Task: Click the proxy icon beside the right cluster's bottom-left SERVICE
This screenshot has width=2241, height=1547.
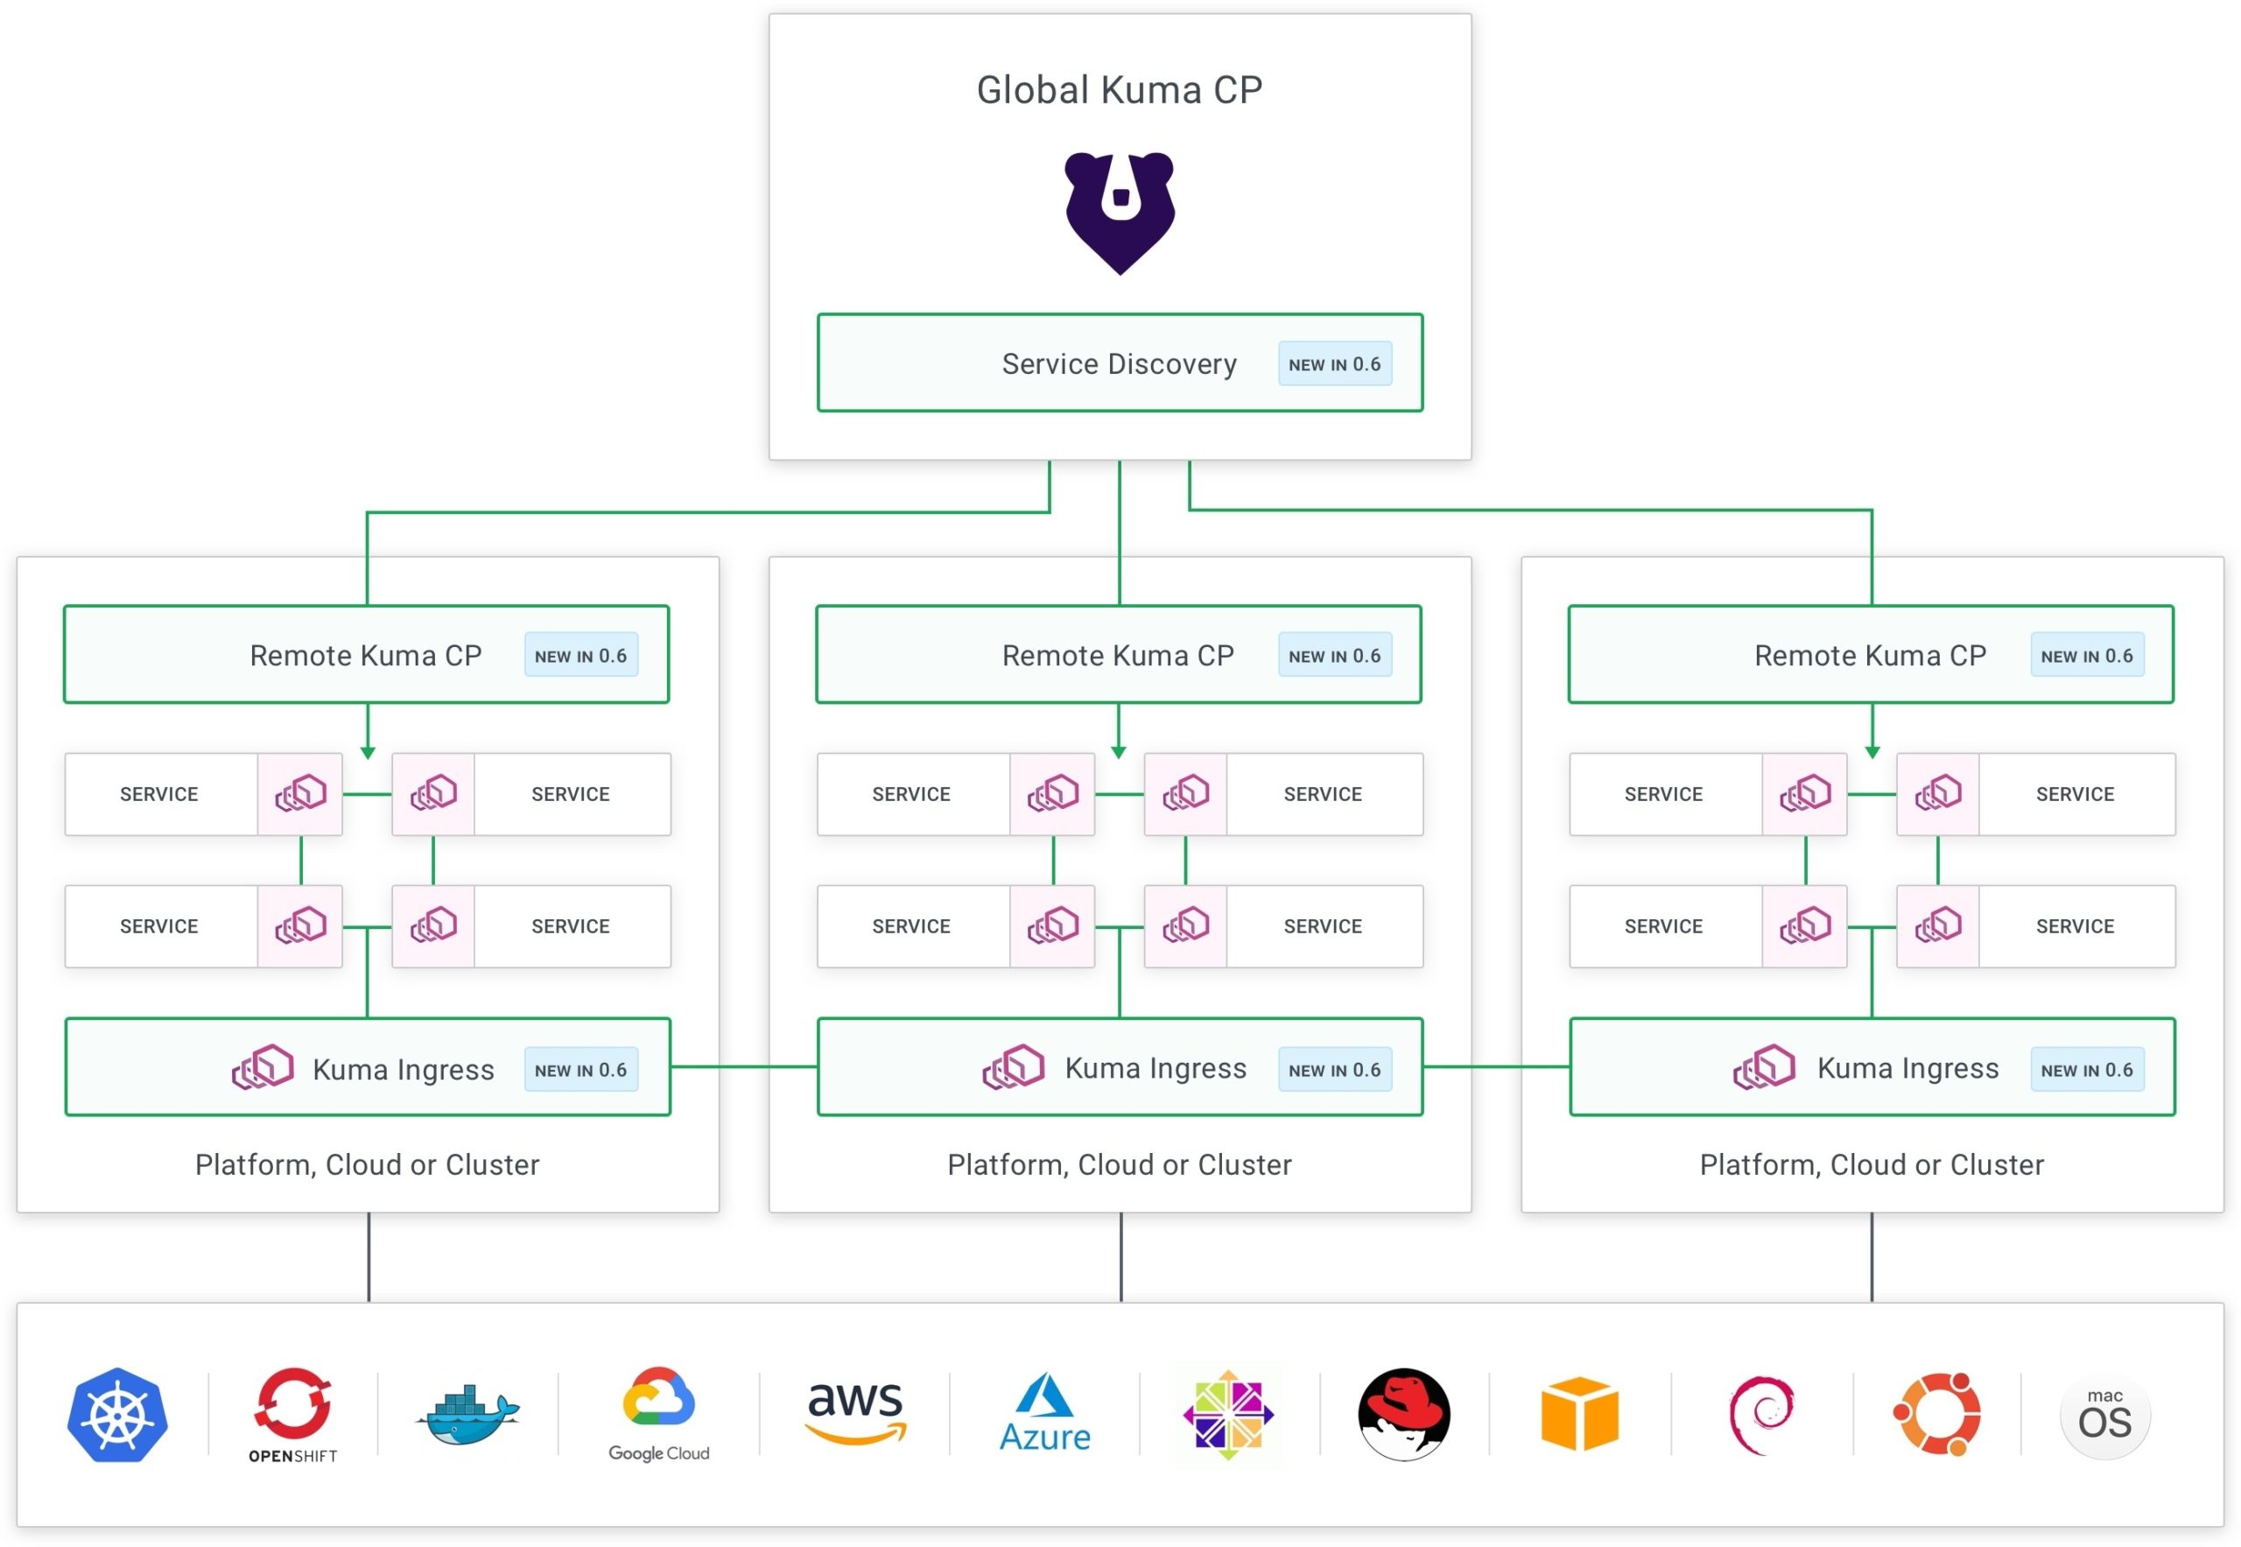Action: click(x=1805, y=926)
